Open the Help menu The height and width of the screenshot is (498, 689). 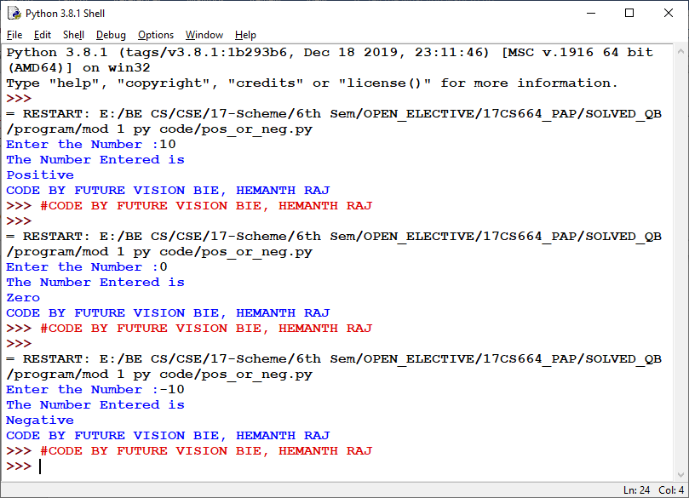coord(245,35)
